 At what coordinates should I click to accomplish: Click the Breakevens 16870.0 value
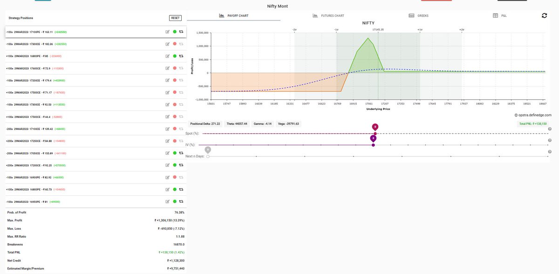(x=179, y=244)
